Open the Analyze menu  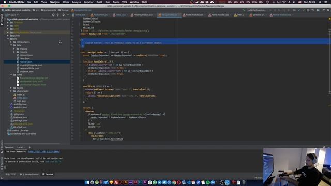click(76, 2)
